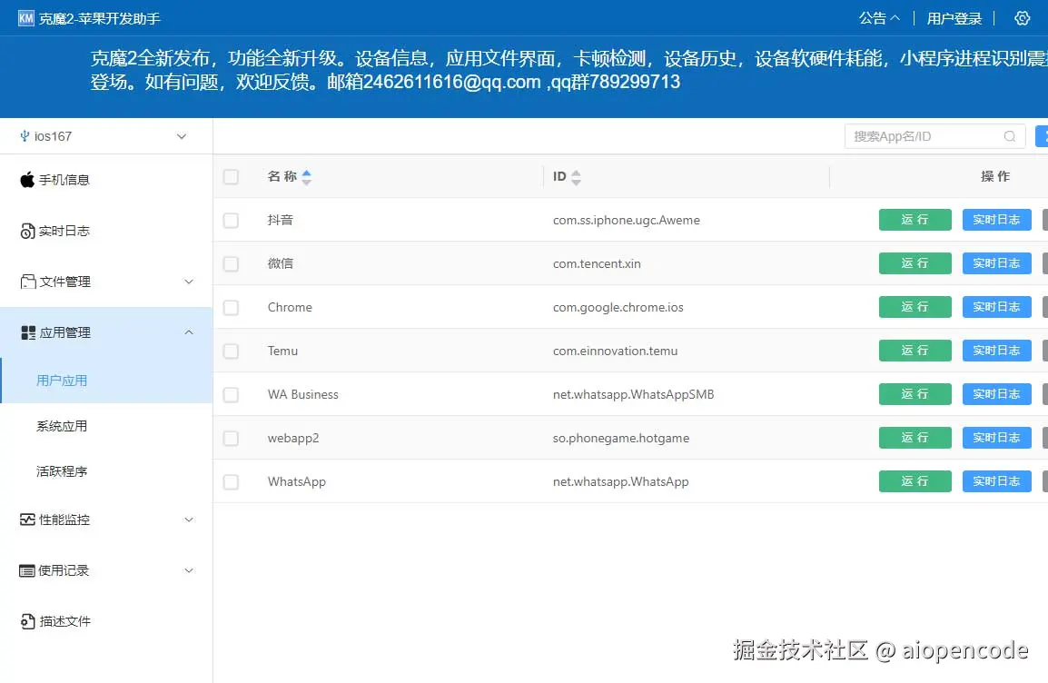Click the 应用管理 grid icon
This screenshot has height=683, width=1048.
(28, 332)
